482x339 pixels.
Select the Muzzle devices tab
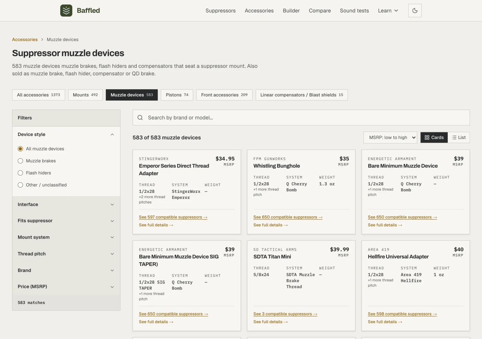point(132,95)
